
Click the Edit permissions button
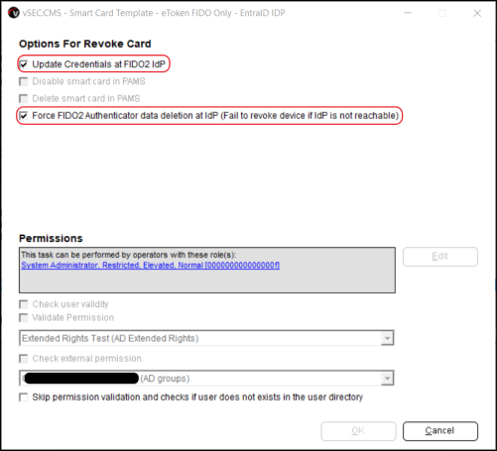(x=440, y=257)
